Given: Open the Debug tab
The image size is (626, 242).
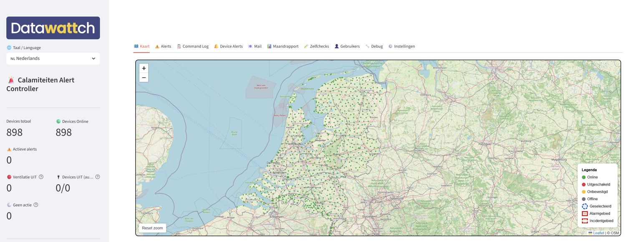Looking at the screenshot, I should [x=374, y=46].
